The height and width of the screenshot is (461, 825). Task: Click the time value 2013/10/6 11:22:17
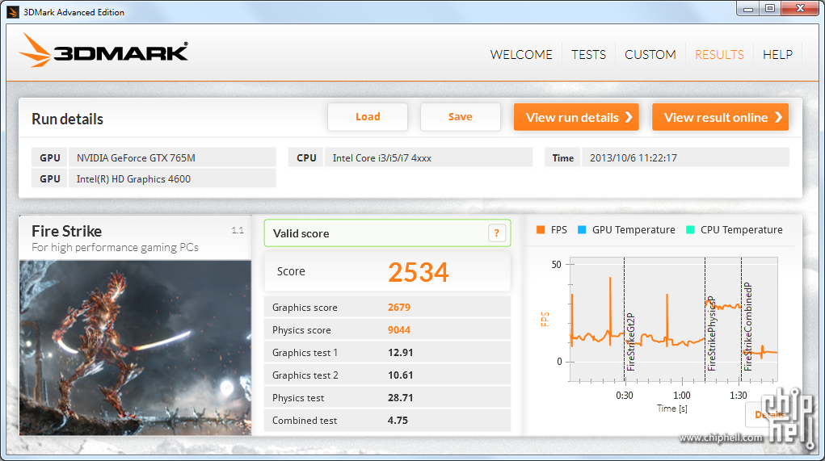633,157
